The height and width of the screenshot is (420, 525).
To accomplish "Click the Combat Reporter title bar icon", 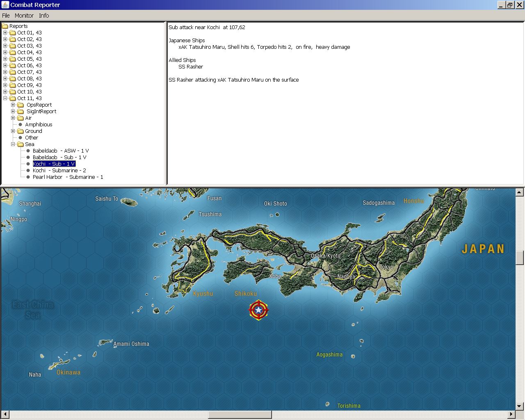I will (x=5, y=5).
